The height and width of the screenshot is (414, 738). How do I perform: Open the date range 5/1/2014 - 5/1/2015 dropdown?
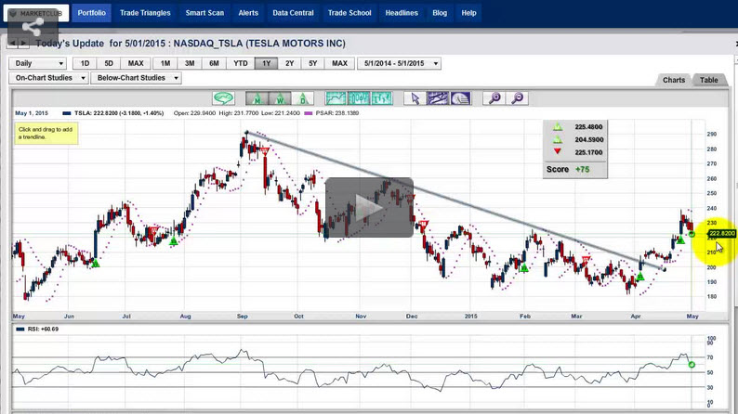click(x=399, y=63)
